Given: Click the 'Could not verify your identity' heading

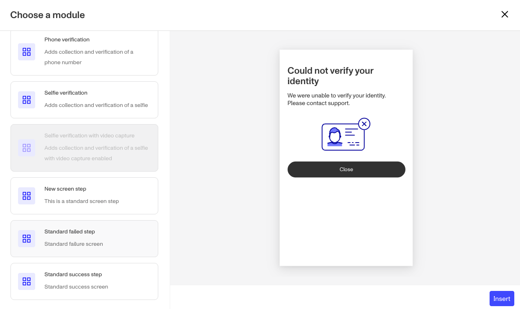Looking at the screenshot, I should pos(330,76).
